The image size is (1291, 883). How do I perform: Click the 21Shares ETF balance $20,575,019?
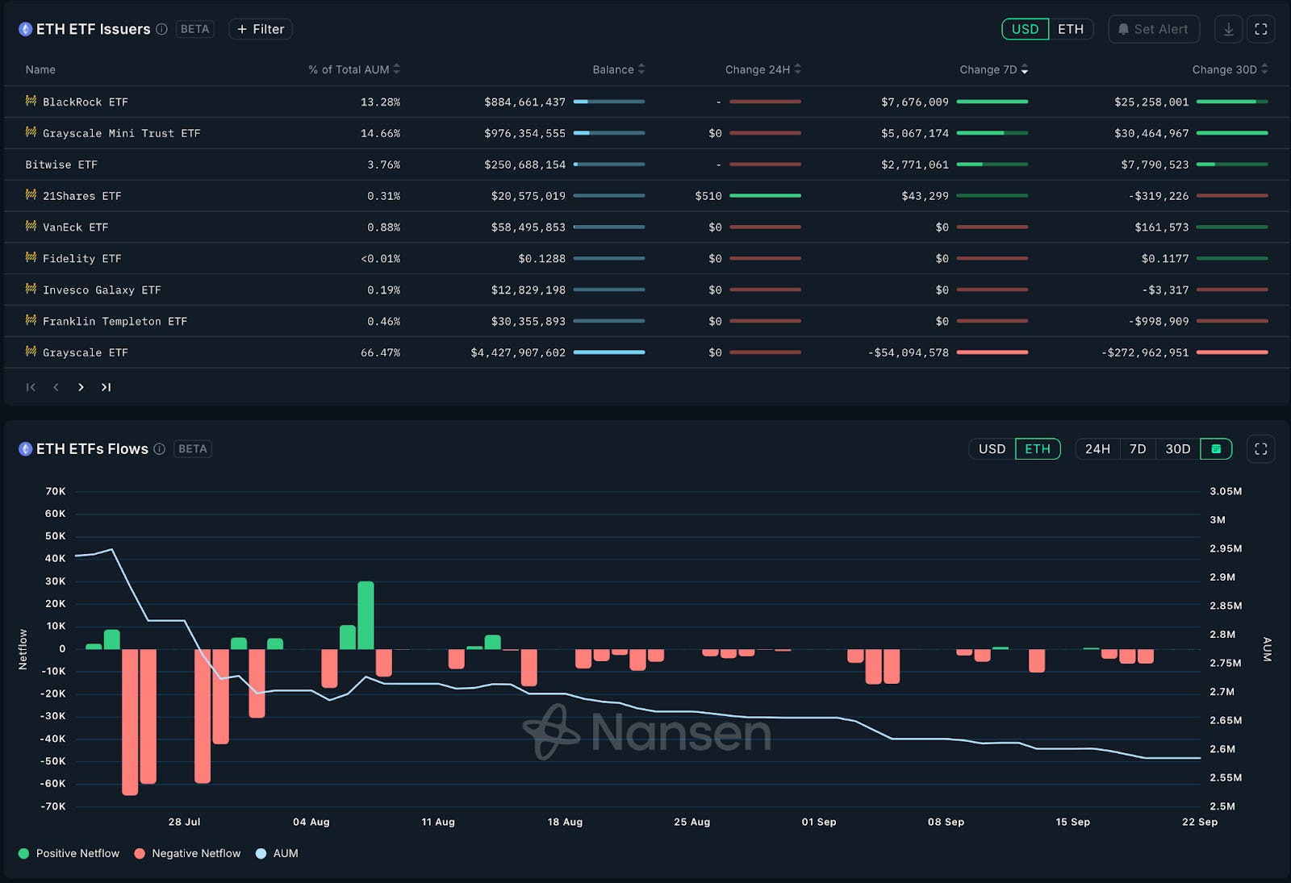[529, 196]
